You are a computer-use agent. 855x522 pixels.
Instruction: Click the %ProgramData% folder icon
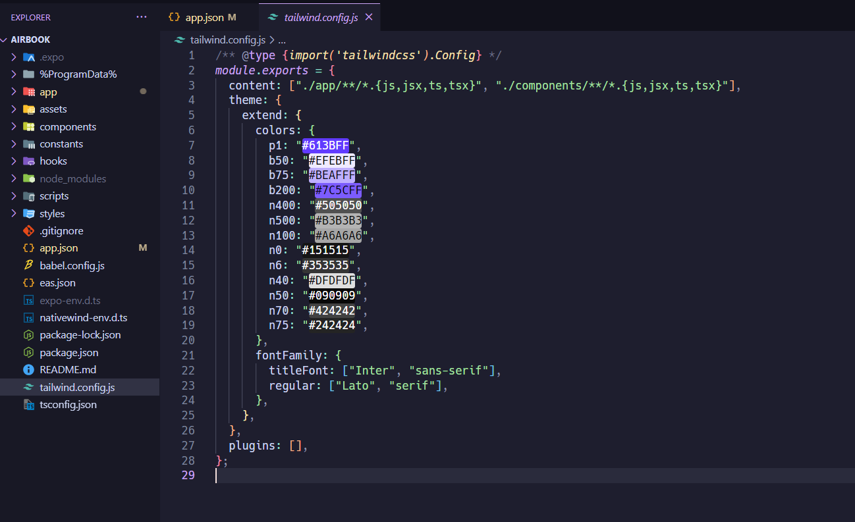[28, 74]
